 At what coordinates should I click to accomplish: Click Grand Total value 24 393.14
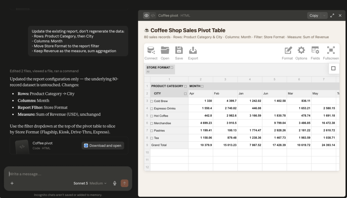click(x=324, y=145)
